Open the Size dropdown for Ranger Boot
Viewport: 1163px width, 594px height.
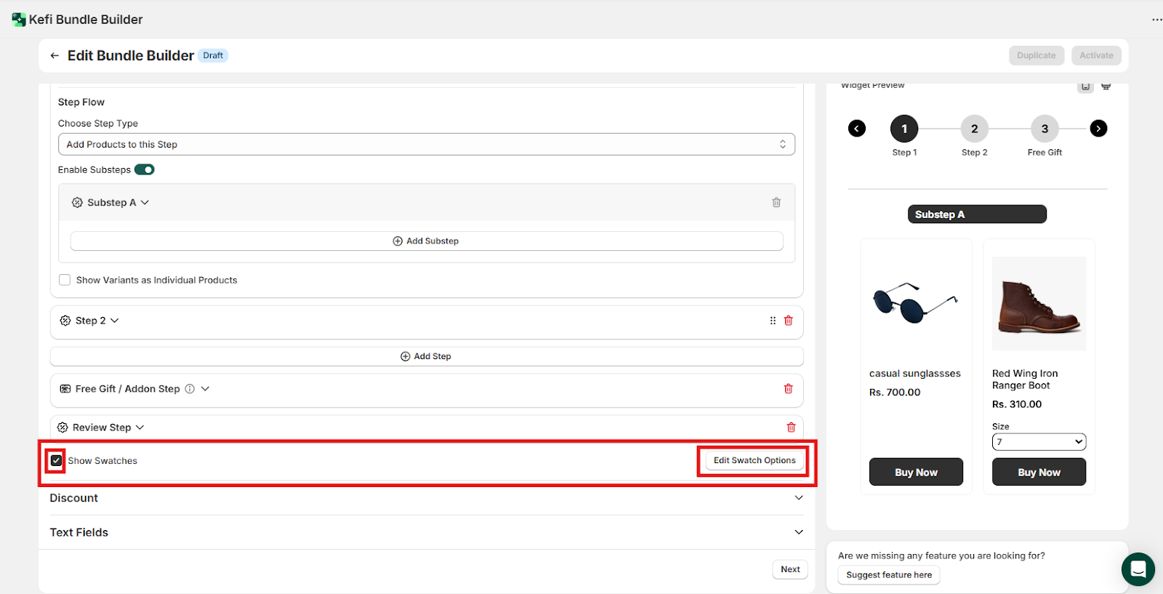point(1039,442)
